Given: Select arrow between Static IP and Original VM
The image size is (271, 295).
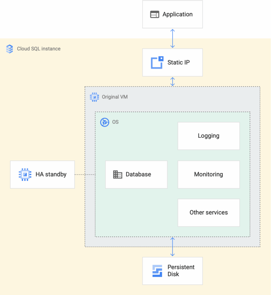Looking at the screenshot, I should coord(173,81).
